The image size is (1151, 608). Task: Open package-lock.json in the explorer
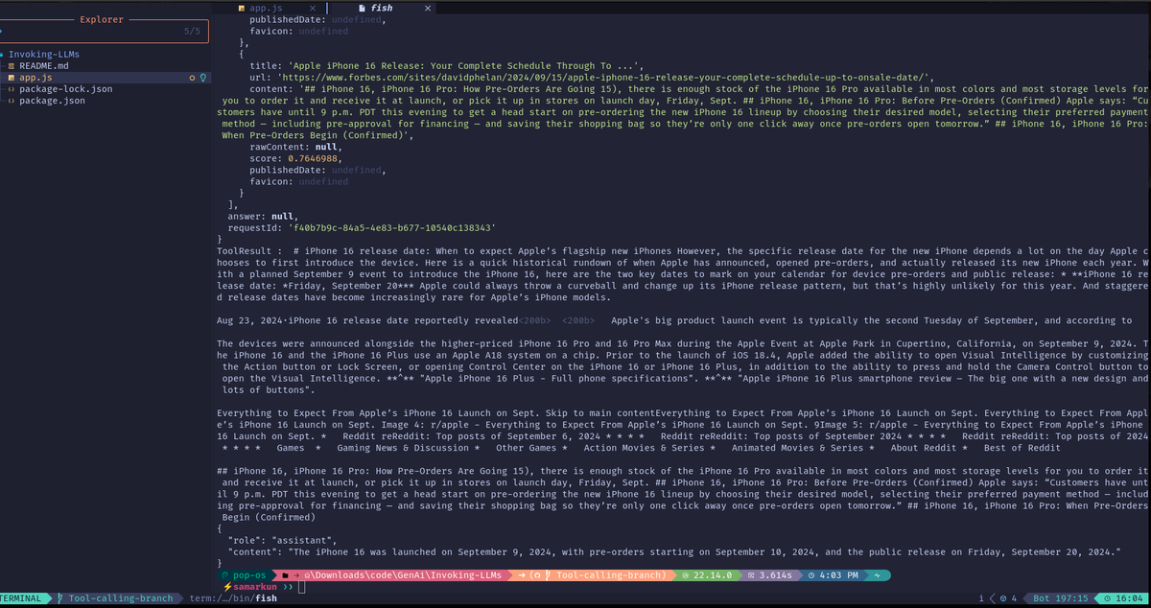tap(65, 89)
